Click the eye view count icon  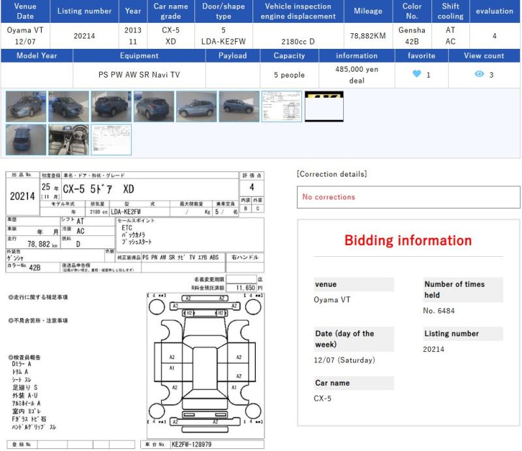tap(479, 74)
